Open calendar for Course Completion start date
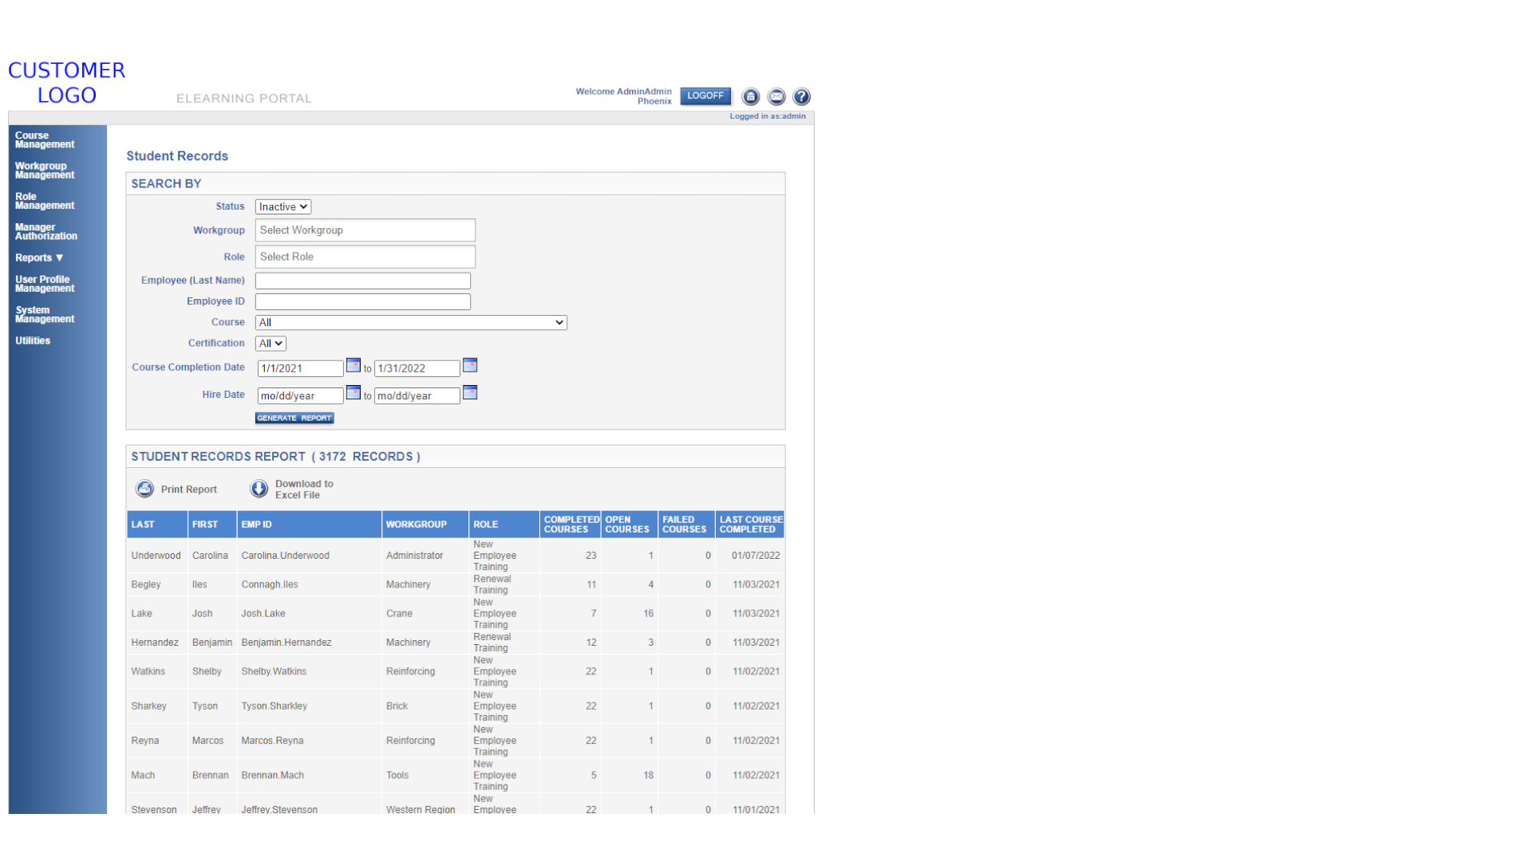 coord(353,365)
